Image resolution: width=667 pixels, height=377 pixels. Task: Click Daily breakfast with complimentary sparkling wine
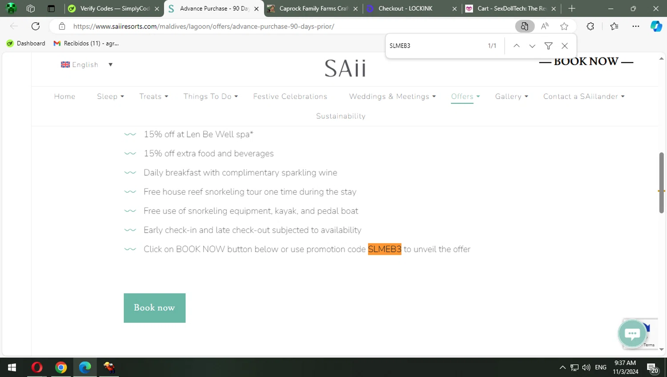point(240,173)
